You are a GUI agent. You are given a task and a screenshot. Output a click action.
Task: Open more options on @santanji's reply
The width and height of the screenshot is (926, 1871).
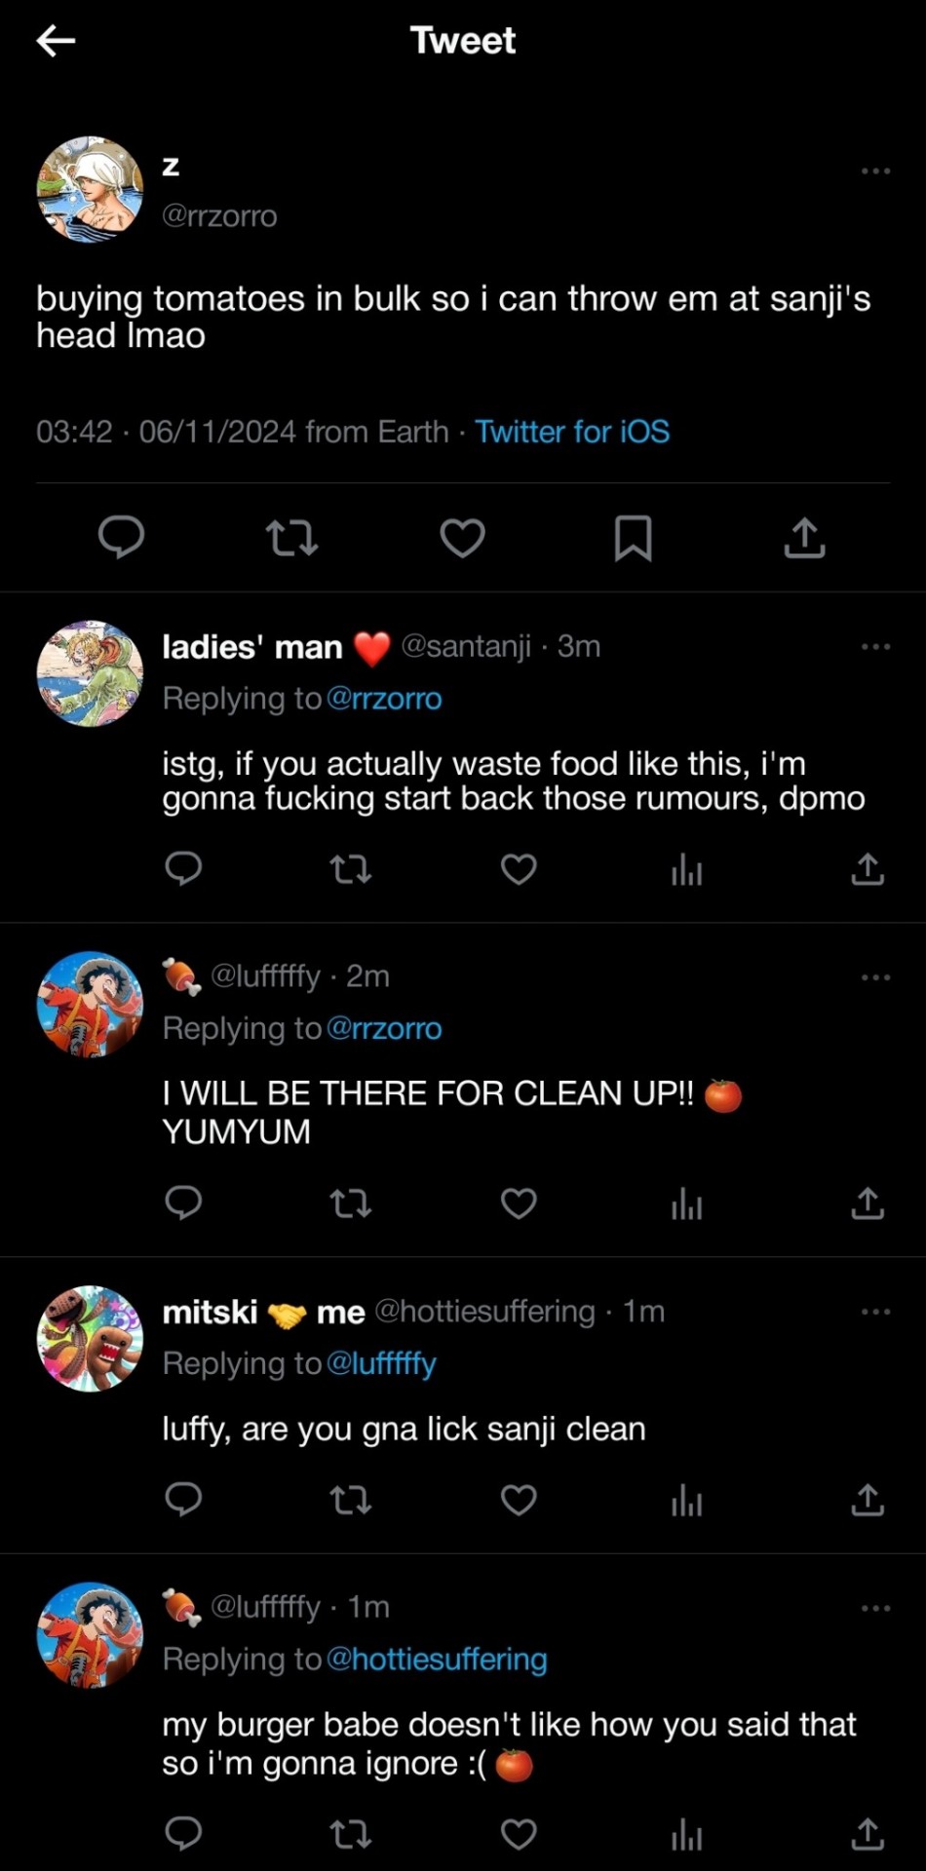point(875,647)
